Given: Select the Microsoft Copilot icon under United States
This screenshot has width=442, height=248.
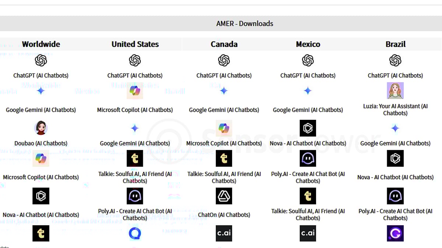Looking at the screenshot, I should tap(135, 91).
